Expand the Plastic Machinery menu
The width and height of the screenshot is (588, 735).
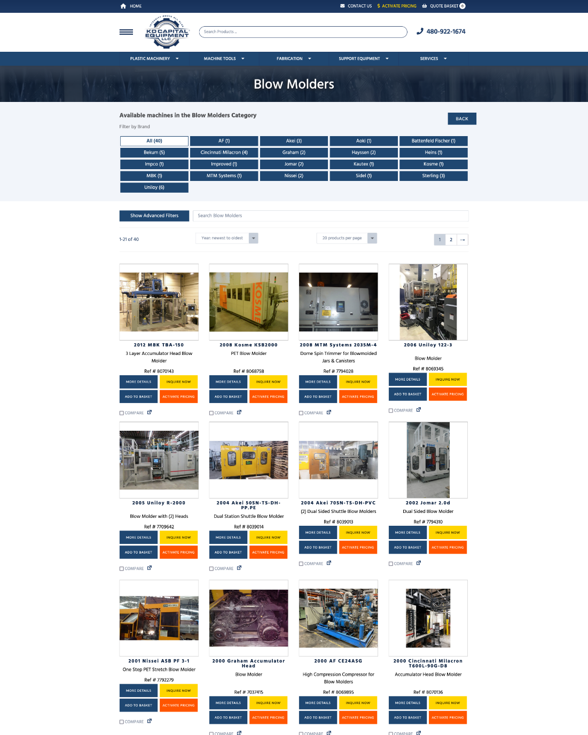pyautogui.click(x=154, y=59)
